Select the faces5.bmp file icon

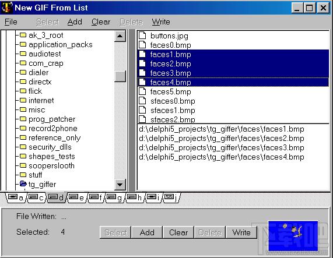142,91
